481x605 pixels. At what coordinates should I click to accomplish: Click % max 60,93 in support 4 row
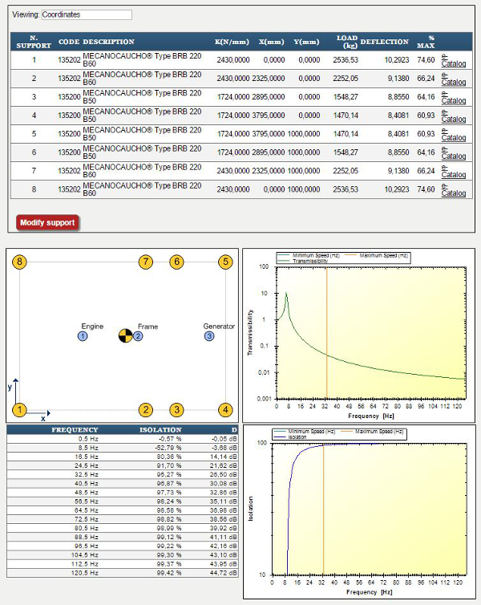point(426,116)
